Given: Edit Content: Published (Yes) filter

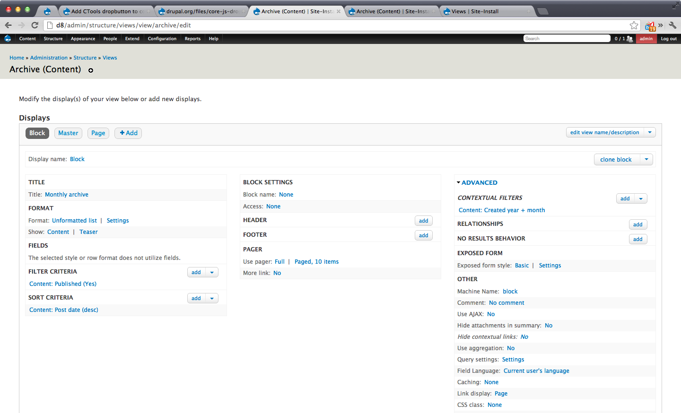Looking at the screenshot, I should point(63,284).
